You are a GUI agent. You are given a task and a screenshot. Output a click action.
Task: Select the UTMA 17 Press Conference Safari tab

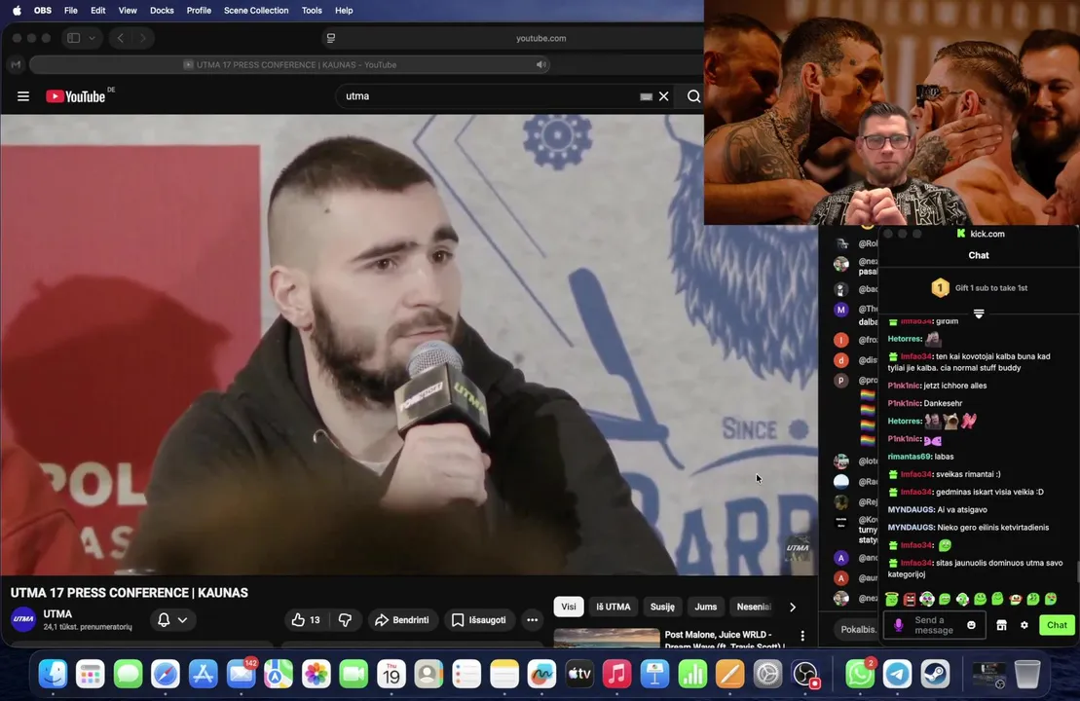click(x=289, y=64)
